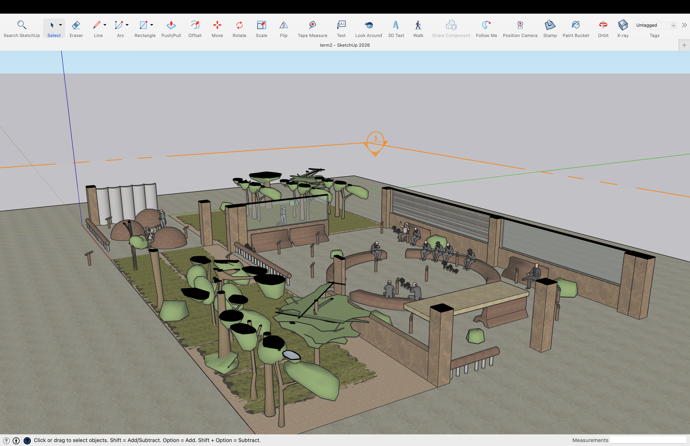Expand the Line tool dropdown arrow
The width and height of the screenshot is (690, 446).
(105, 25)
